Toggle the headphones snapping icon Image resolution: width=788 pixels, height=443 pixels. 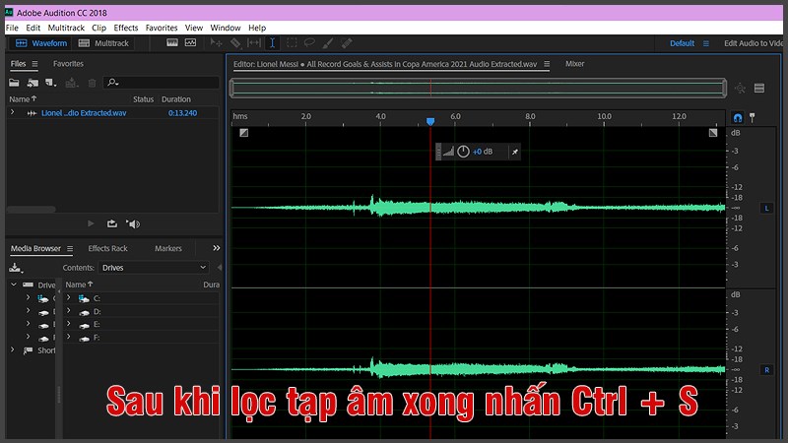pyautogui.click(x=737, y=117)
